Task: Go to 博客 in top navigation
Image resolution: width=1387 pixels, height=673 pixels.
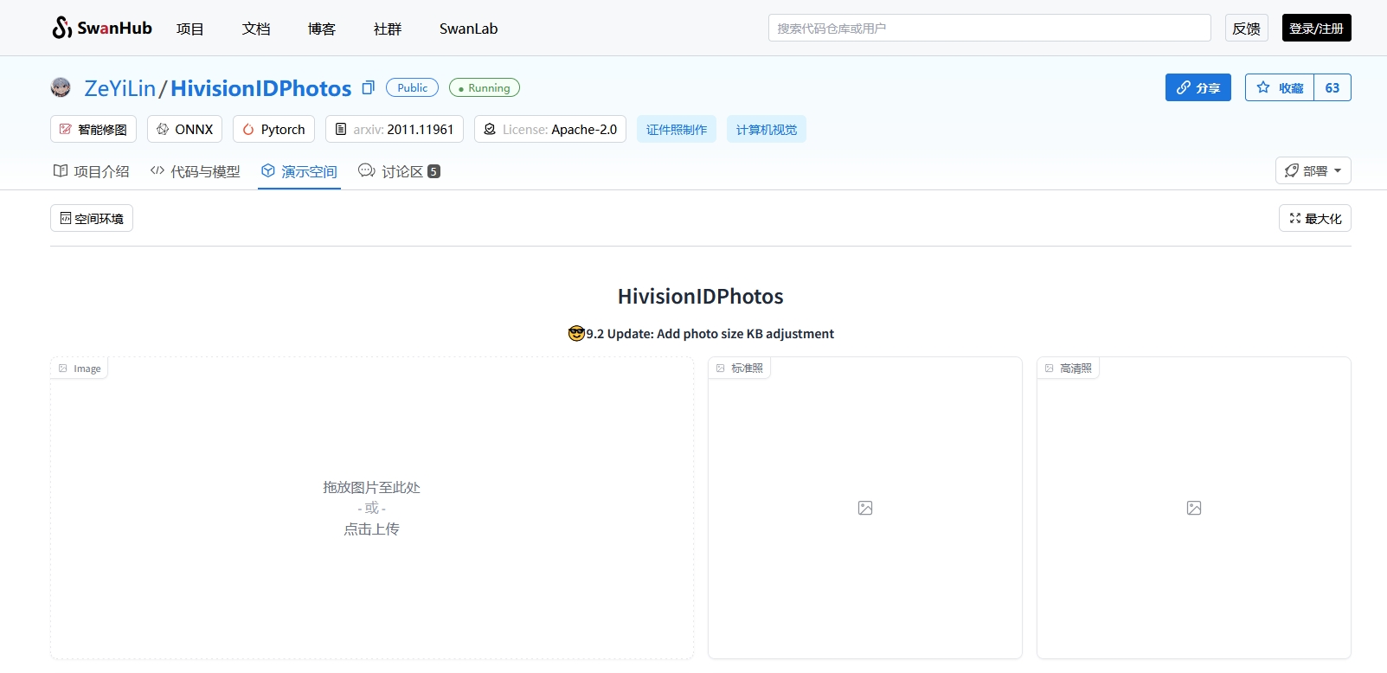Action: 322,29
